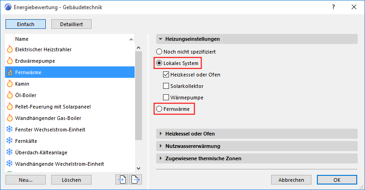365x190 pixels.
Task: Click the export system icon button
Action: coord(135,180)
